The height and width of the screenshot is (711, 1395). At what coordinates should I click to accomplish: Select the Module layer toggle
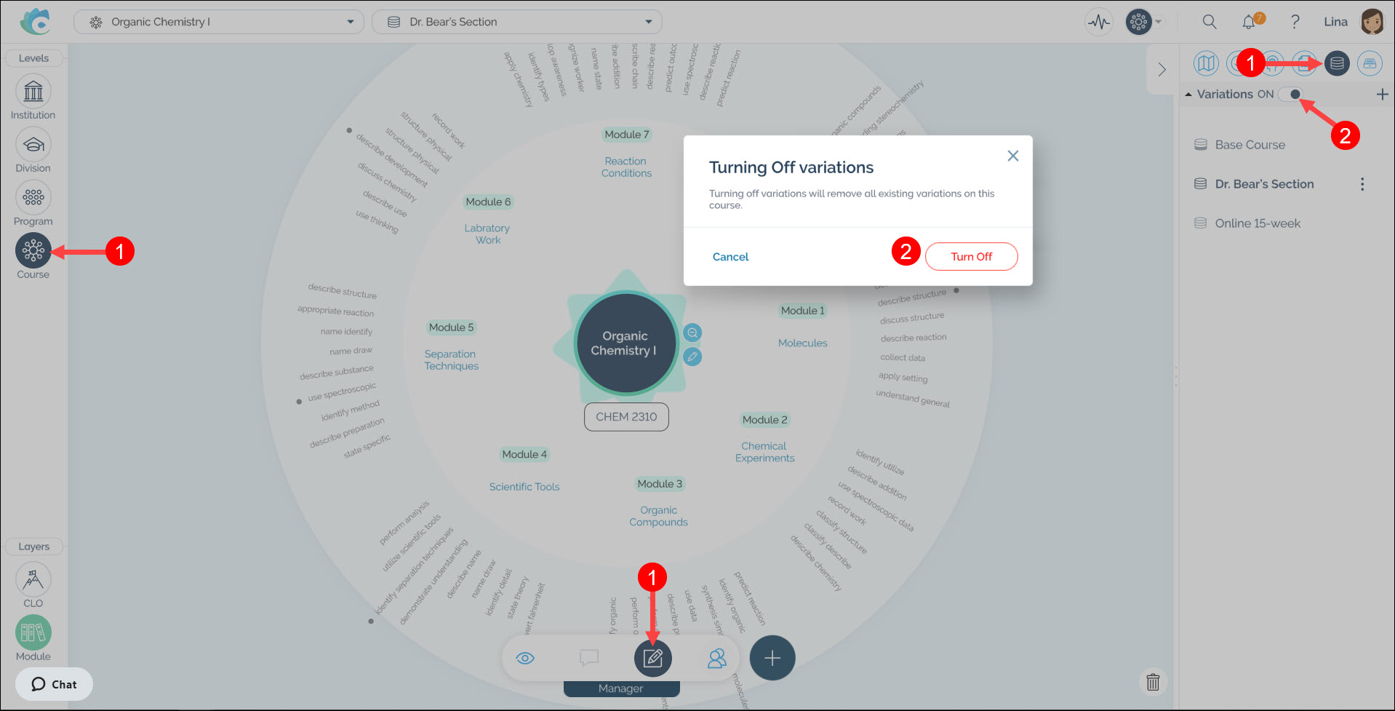(33, 633)
